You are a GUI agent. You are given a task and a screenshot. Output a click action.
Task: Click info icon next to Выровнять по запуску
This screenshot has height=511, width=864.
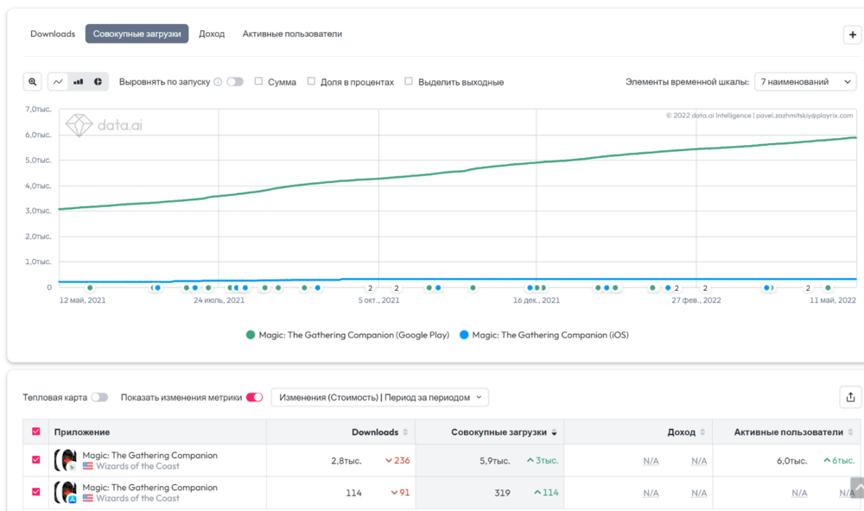pos(218,82)
